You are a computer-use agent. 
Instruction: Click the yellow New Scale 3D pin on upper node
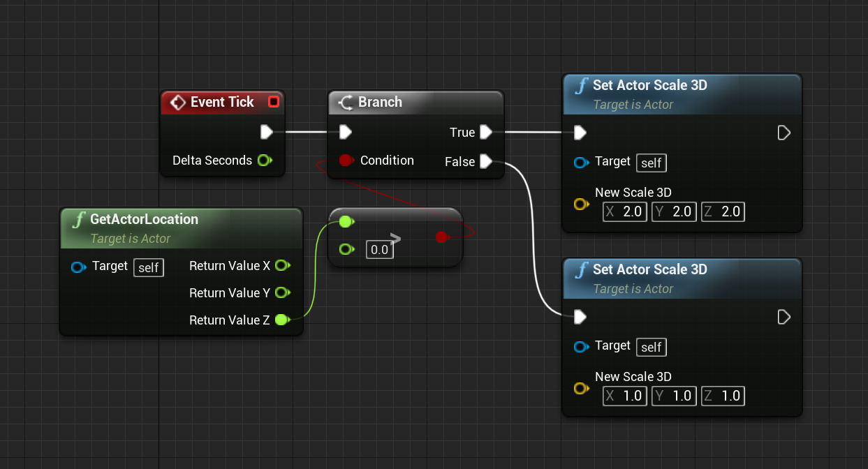point(580,204)
